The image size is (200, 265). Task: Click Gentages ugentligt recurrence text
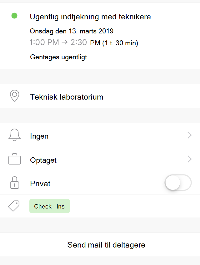click(x=58, y=57)
